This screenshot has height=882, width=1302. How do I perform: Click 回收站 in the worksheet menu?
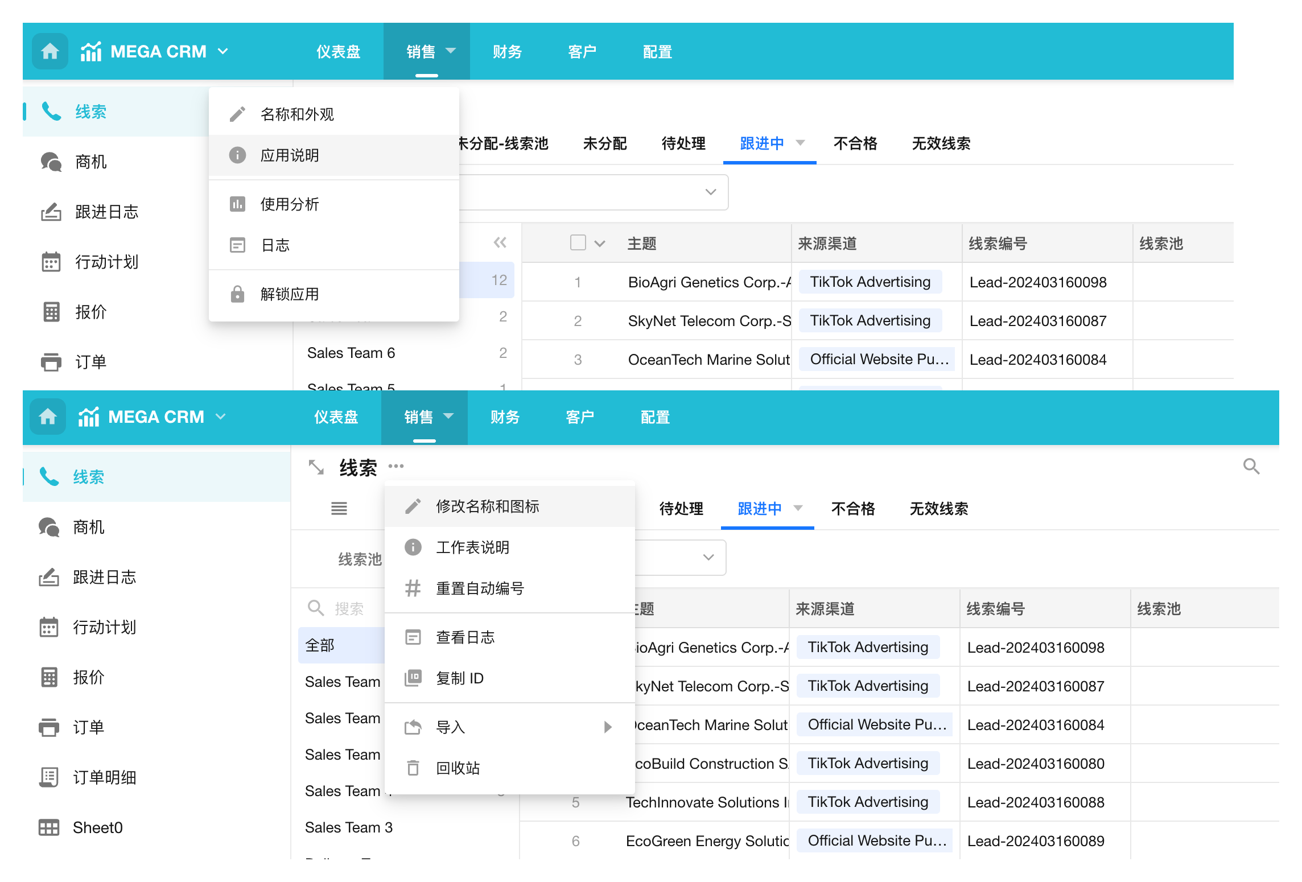point(458,768)
